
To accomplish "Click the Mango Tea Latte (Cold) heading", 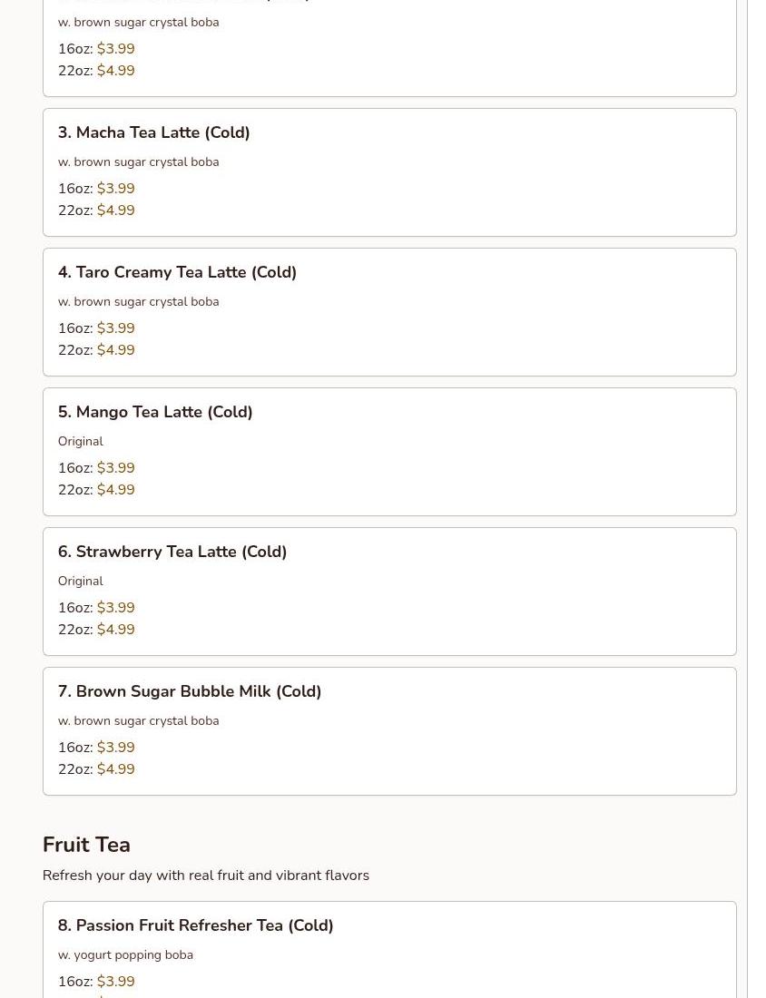I will [x=155, y=412].
